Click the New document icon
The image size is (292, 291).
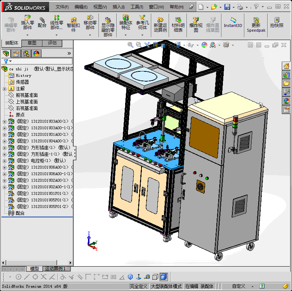tap(201, 7)
